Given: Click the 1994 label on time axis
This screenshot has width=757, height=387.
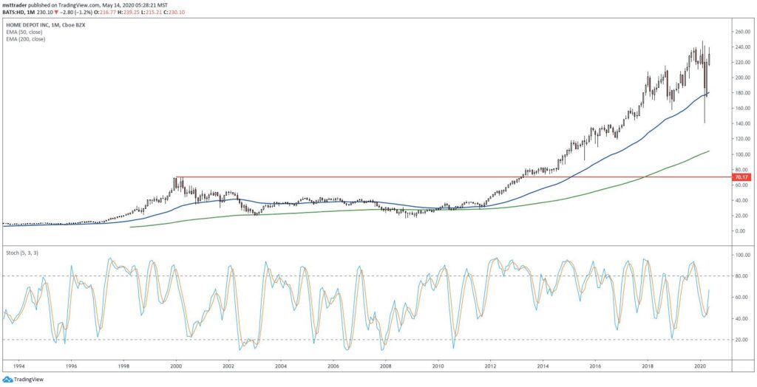Looking at the screenshot, I should click(x=19, y=367).
